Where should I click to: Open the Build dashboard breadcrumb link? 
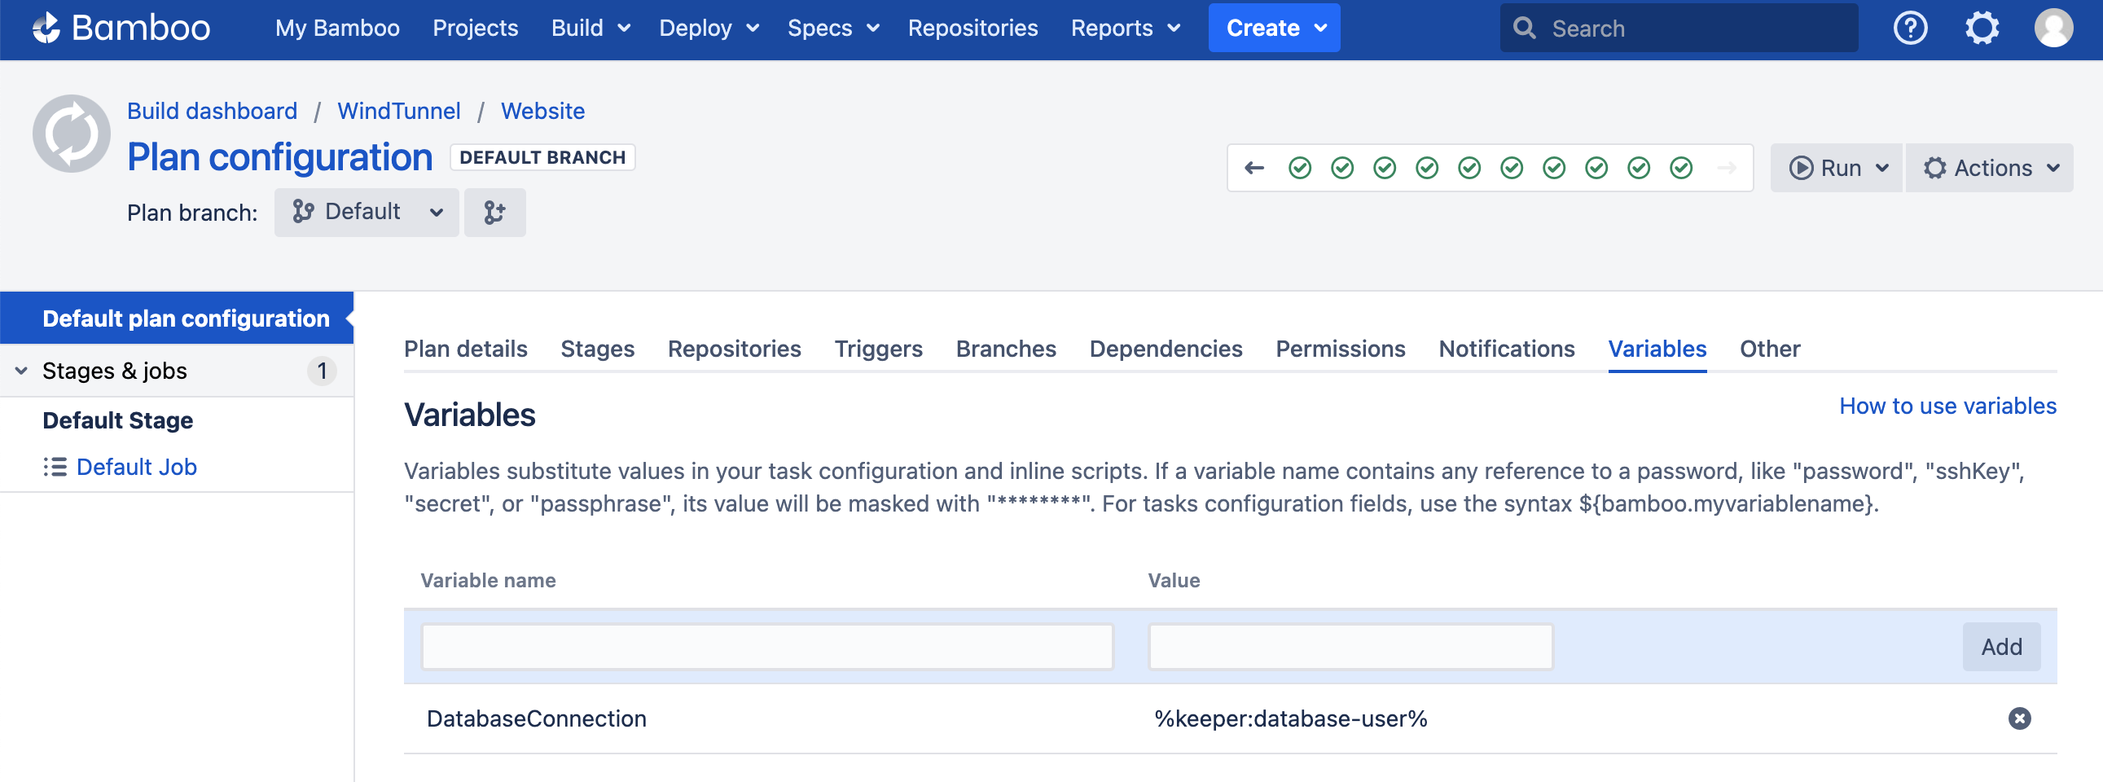click(x=213, y=111)
